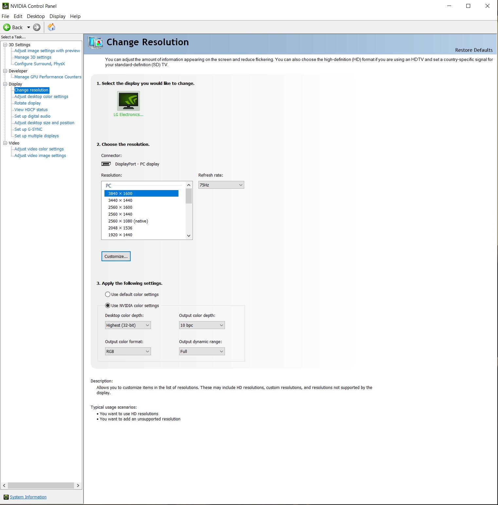
Task: Open Output dynamic range dropdown
Action: 202,351
